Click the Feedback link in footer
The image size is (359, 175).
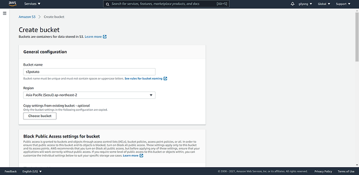(11, 171)
